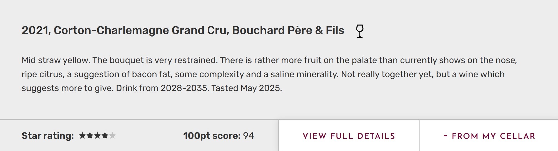Click the Corton-Charlemagne Grand Cru wine title
The width and height of the screenshot is (558, 151).
tap(141, 30)
